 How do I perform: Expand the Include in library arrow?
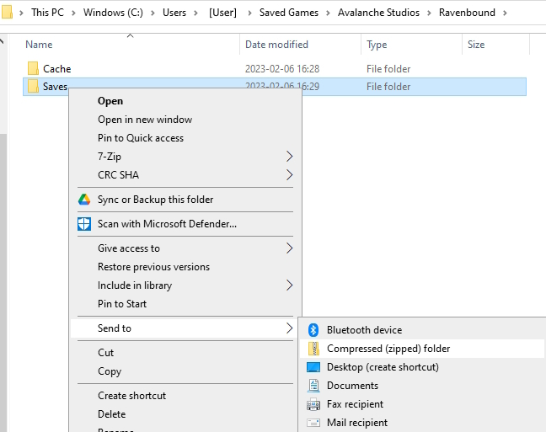point(289,285)
